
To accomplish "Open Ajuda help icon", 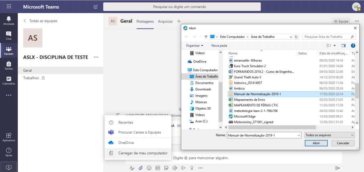I will tap(9, 152).
